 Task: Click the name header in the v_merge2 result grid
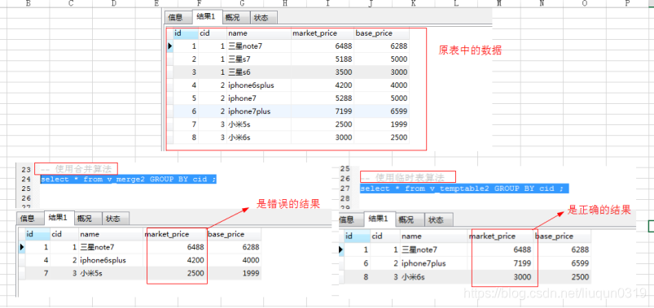[x=112, y=234]
